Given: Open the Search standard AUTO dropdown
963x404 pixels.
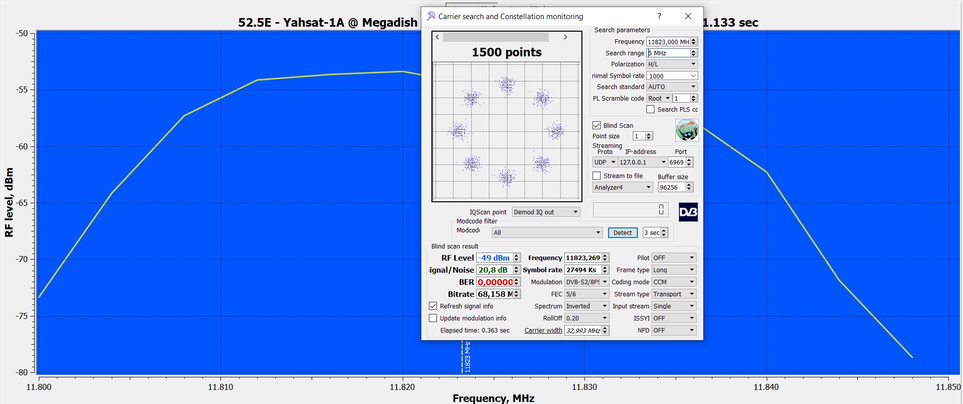Looking at the screenshot, I should point(672,87).
